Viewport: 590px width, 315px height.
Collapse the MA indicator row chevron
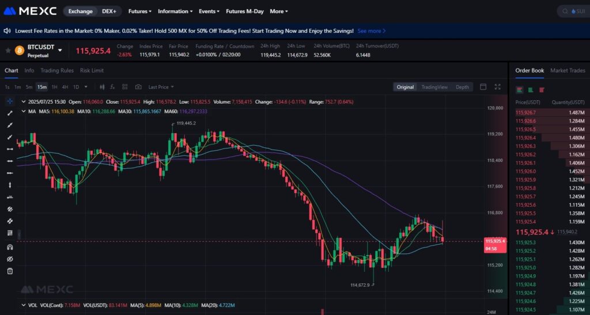(x=24, y=111)
